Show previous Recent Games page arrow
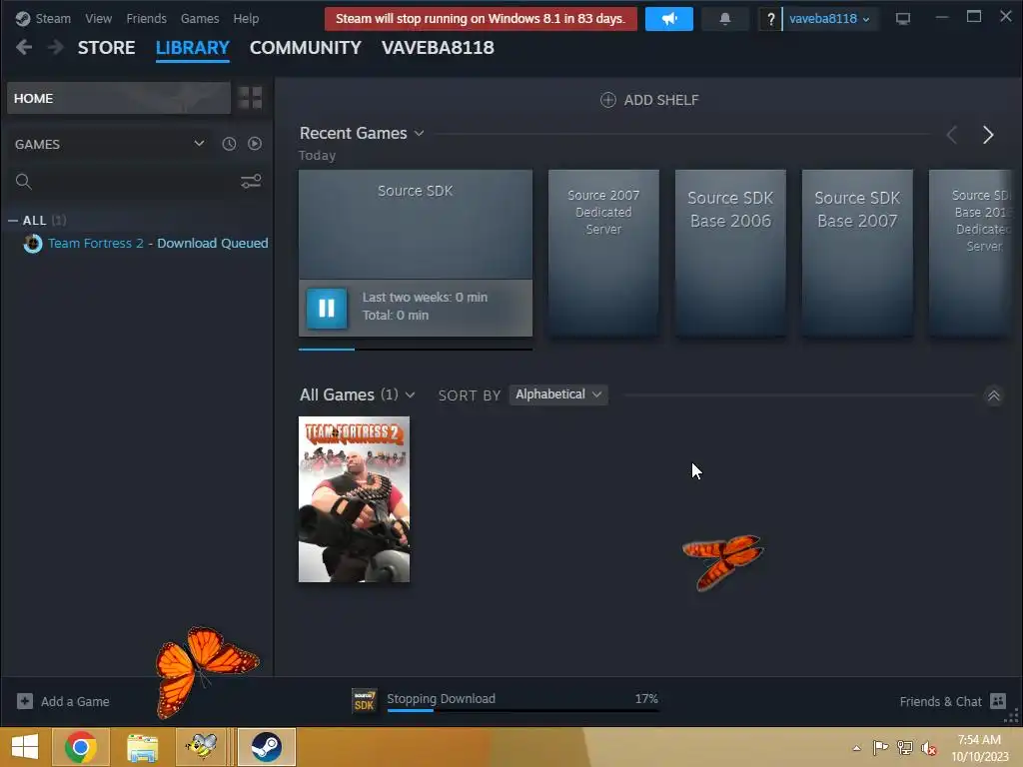This screenshot has height=767, width=1023. point(952,135)
